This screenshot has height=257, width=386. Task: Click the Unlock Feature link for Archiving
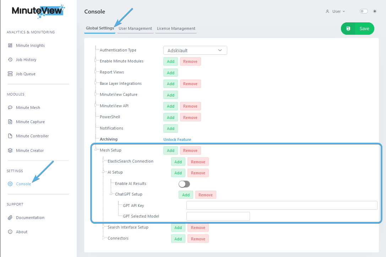[177, 140]
